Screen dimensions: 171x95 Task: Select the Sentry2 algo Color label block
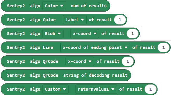pos(64,20)
